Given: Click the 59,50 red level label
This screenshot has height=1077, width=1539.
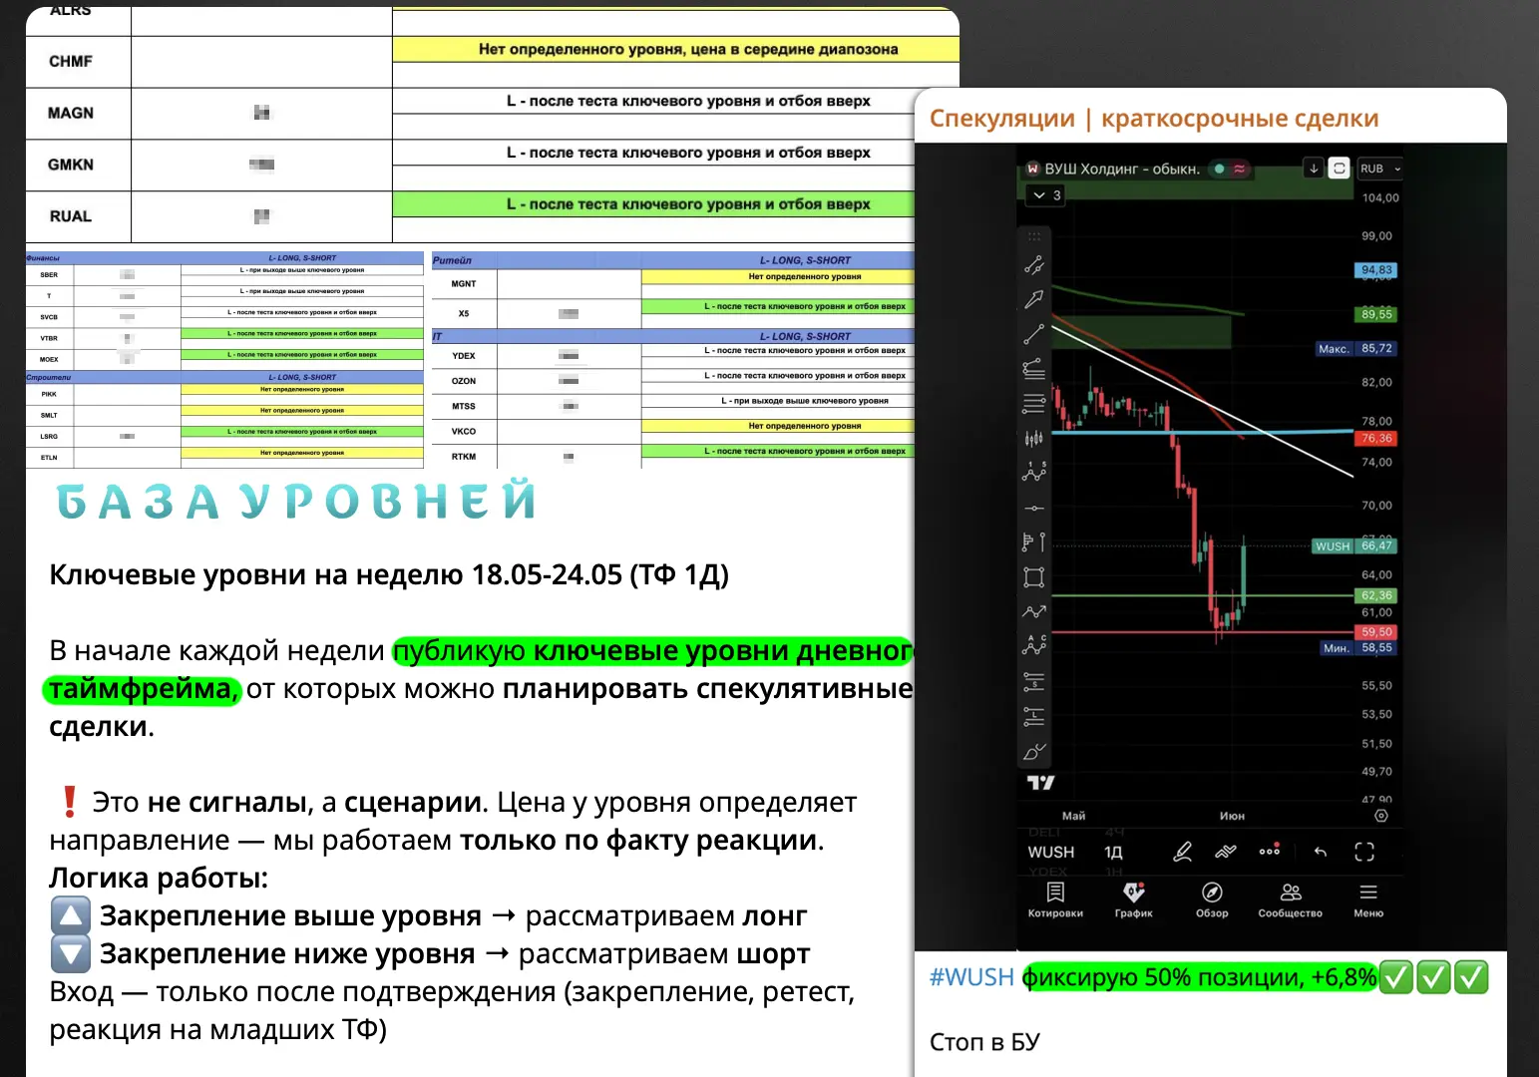Looking at the screenshot, I should (x=1376, y=631).
